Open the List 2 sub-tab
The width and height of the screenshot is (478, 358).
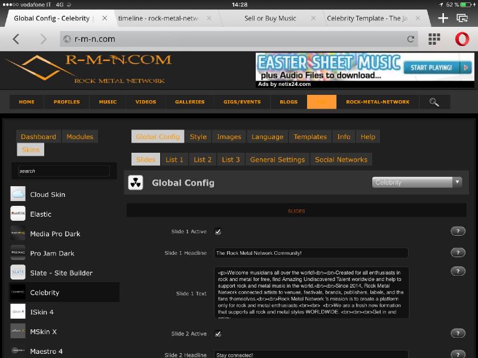point(203,159)
